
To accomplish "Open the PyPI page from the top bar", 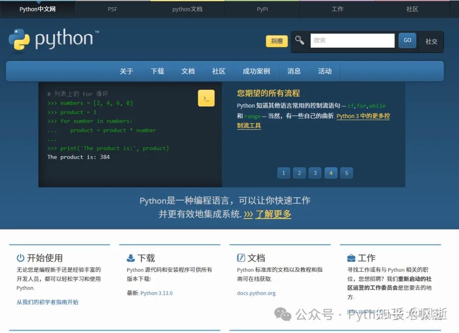I will 262,9.
